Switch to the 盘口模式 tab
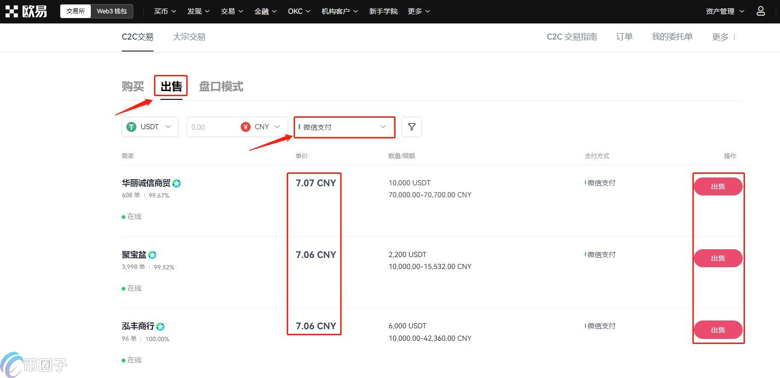This screenshot has width=780, height=378. [221, 86]
